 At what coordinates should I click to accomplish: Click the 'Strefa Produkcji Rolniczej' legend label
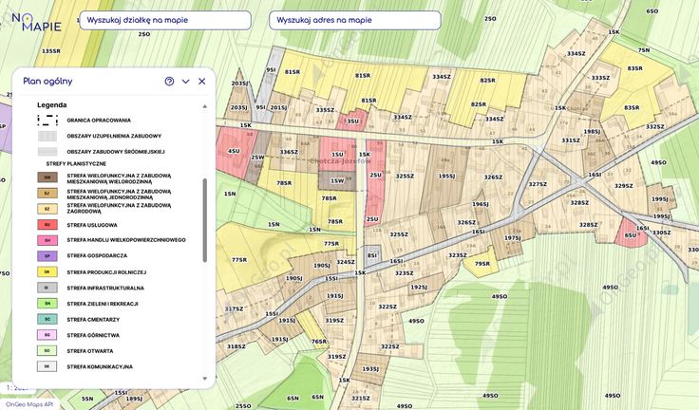tap(105, 272)
